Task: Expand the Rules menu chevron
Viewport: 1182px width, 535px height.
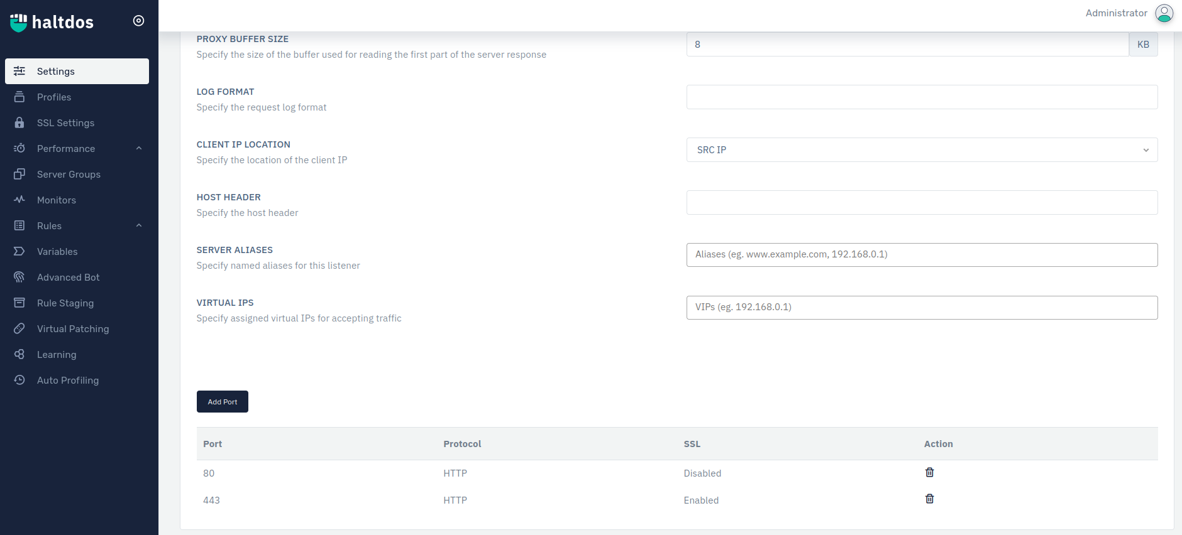Action: [x=139, y=225]
